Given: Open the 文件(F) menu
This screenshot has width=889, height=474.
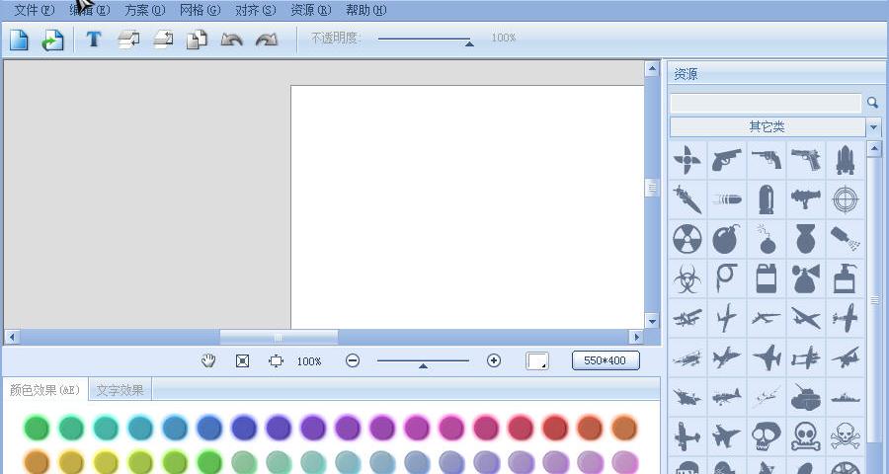Looking at the screenshot, I should pos(34,11).
